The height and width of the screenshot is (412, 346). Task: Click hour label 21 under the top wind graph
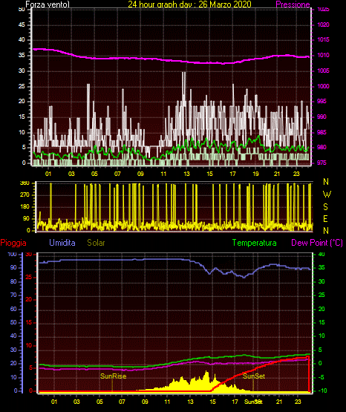tap(277, 174)
